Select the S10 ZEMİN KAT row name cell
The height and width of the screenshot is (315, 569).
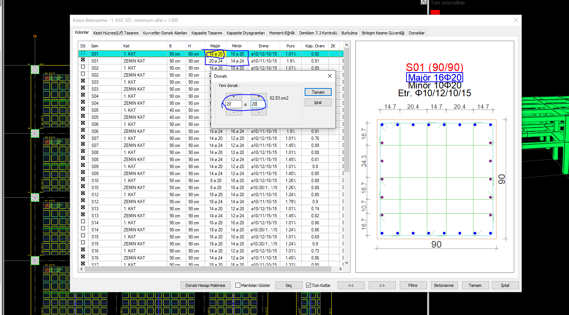[x=105, y=188]
